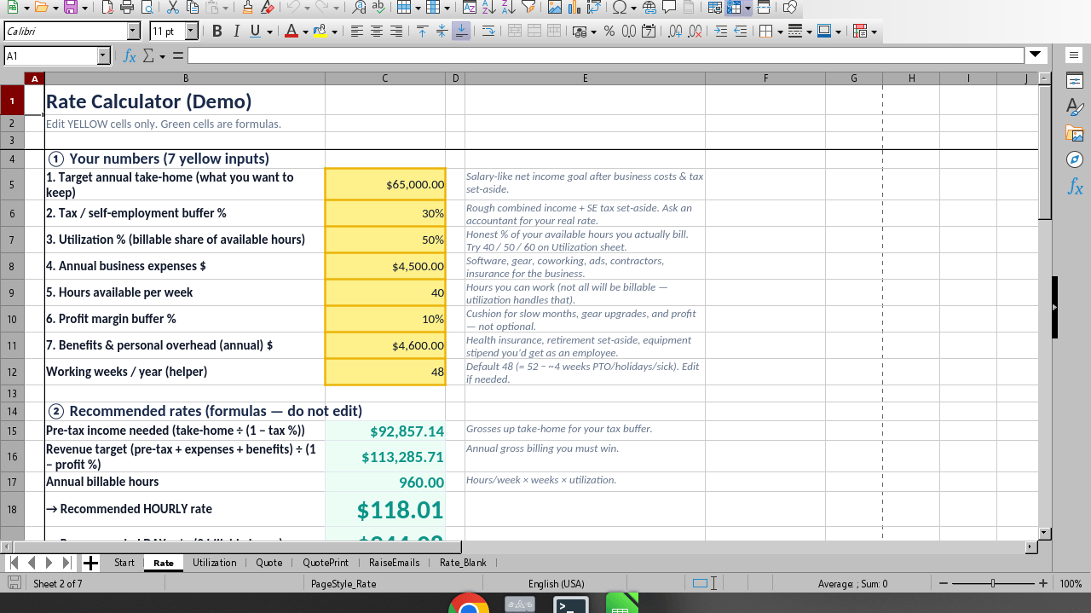Insert a chart

pyautogui.click(x=574, y=8)
